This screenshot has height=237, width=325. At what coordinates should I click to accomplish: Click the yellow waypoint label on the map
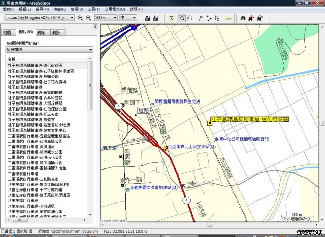(x=249, y=119)
